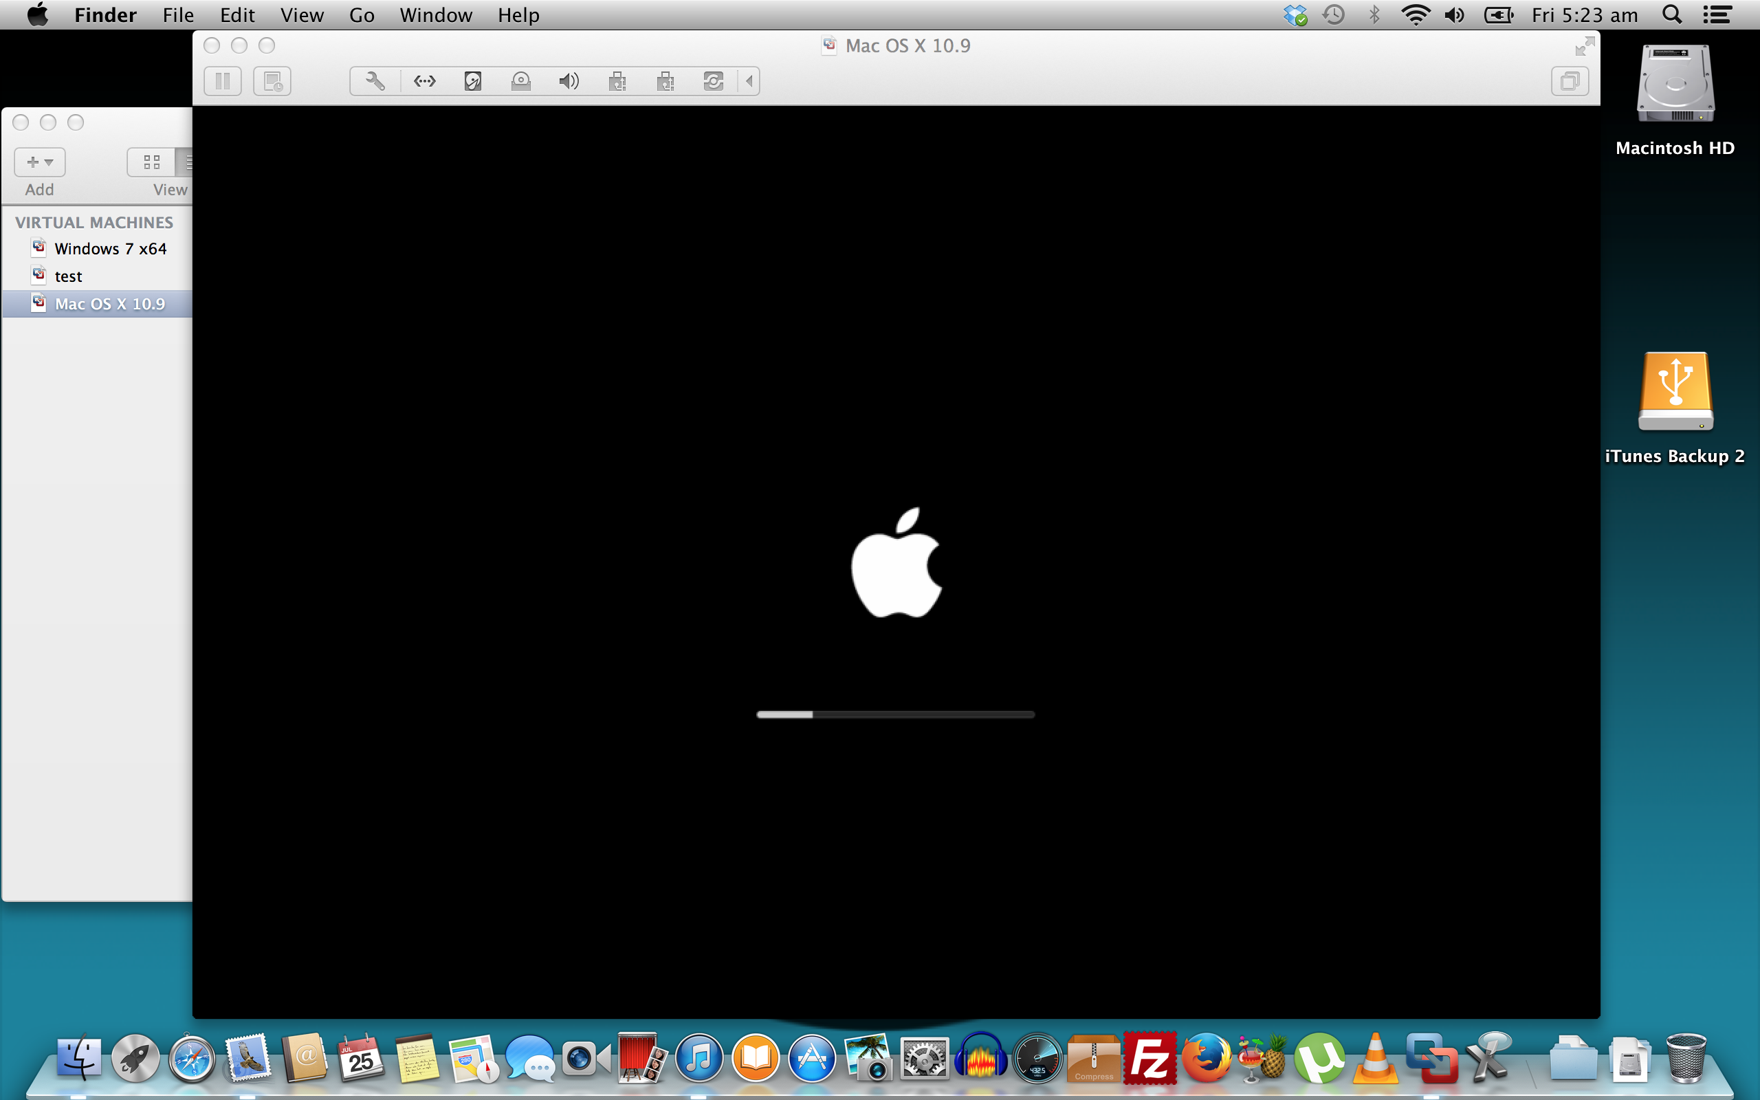
Task: Open the Edit menu
Action: pos(237,14)
